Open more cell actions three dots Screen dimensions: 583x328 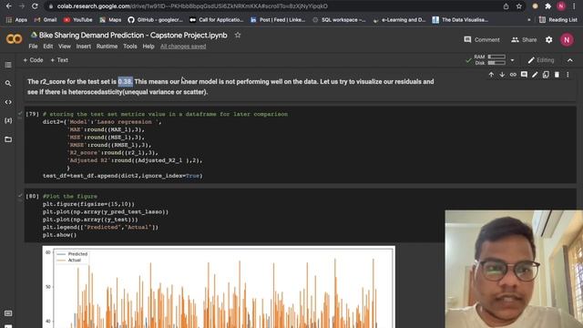tap(568, 75)
